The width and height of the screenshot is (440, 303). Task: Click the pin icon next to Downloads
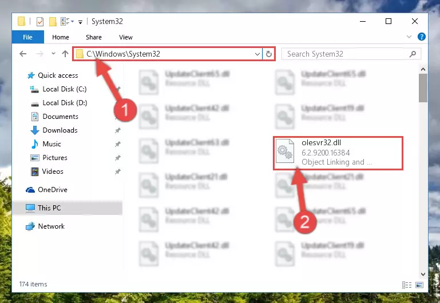(117, 130)
